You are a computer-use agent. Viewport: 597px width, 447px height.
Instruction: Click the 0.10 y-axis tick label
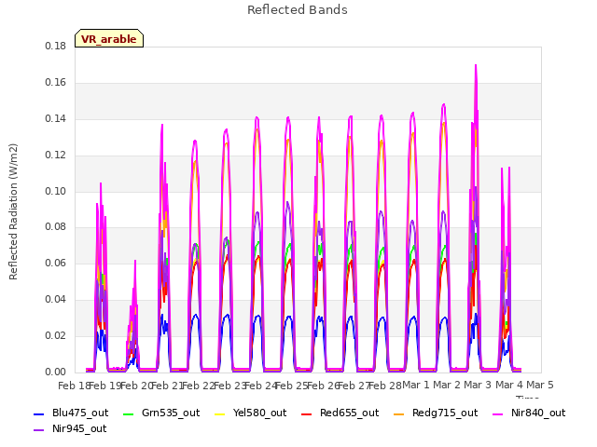tap(56, 191)
